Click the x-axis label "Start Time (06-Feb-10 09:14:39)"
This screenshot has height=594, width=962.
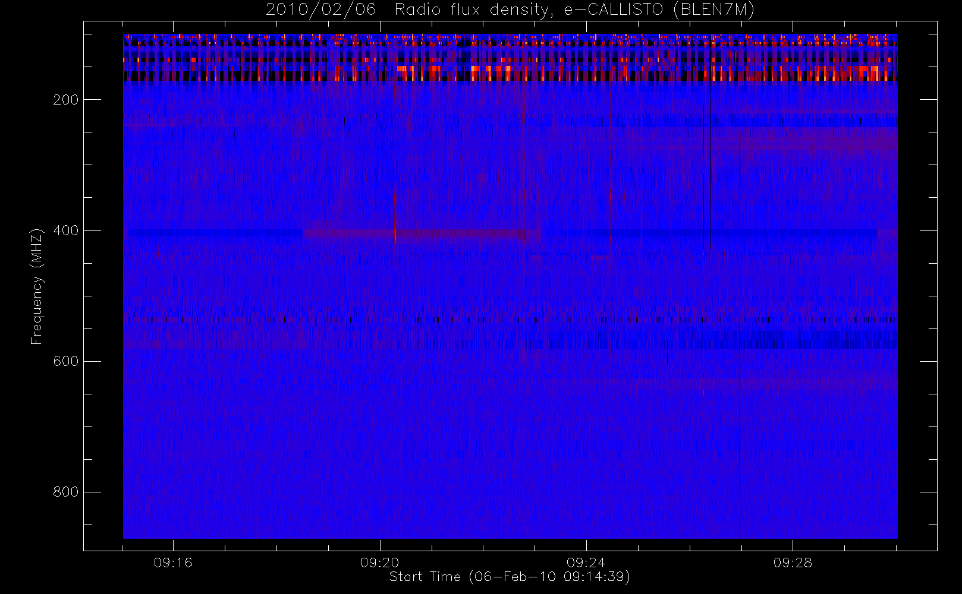[510, 577]
